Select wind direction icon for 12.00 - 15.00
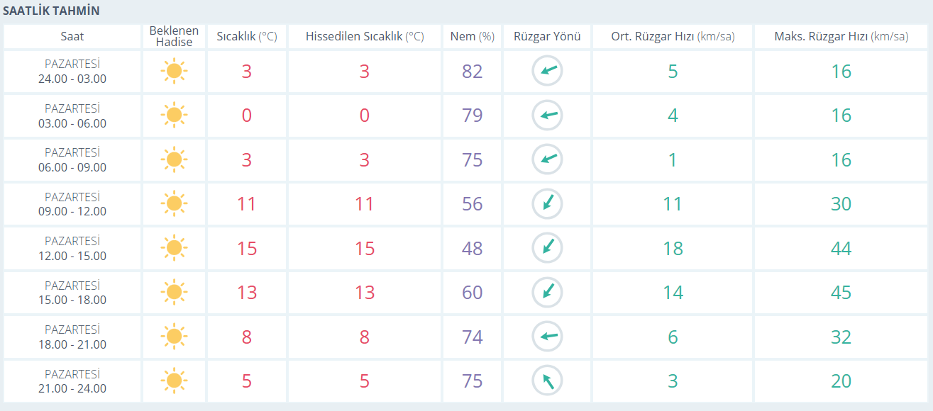 [x=547, y=248]
